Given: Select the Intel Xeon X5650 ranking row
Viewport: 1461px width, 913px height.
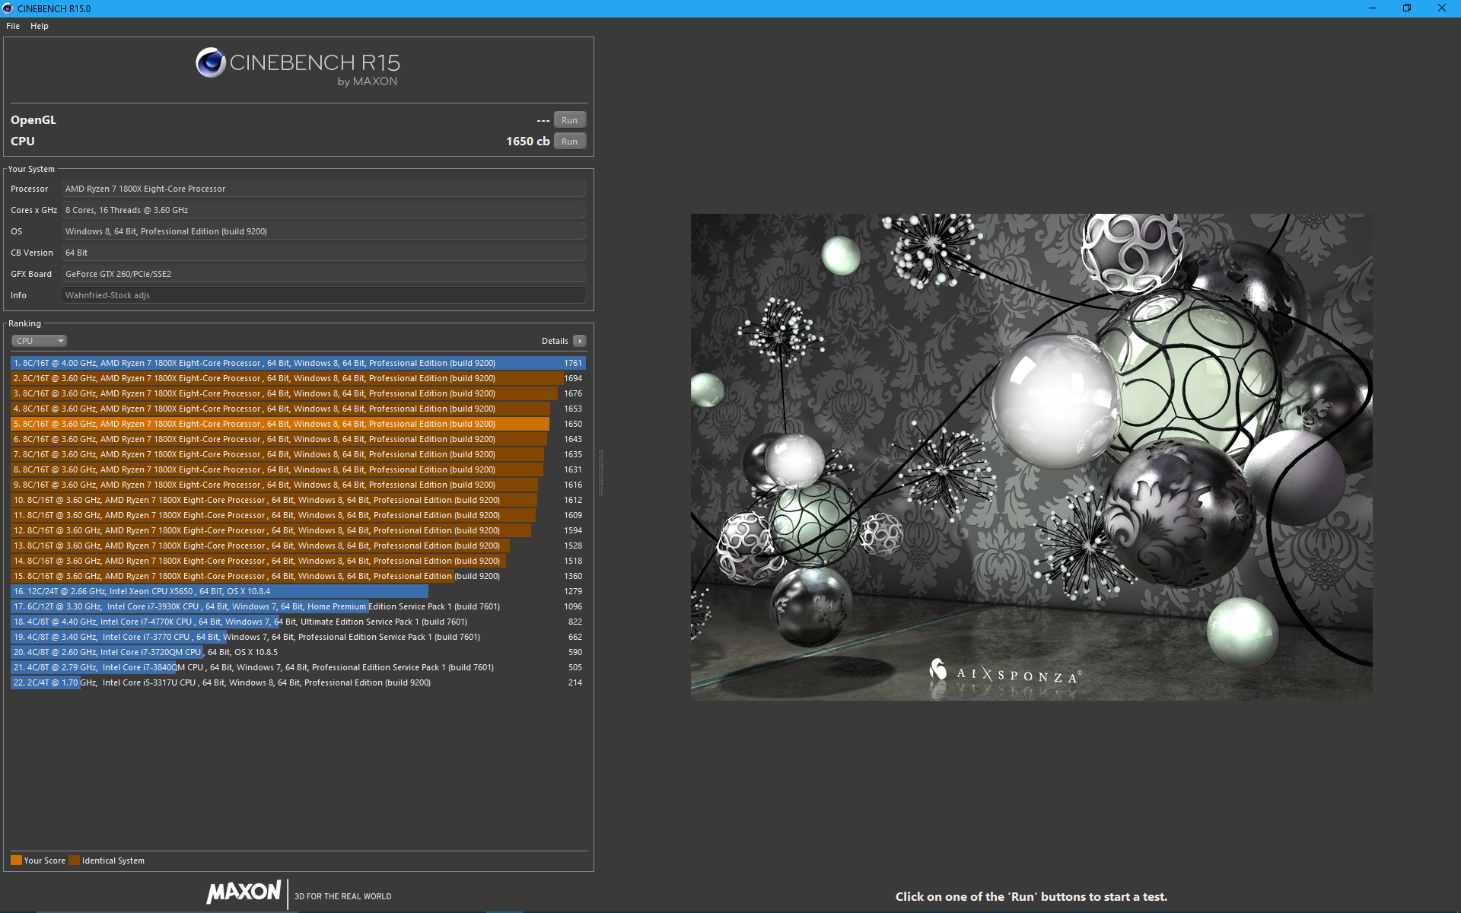Looking at the screenshot, I should tap(221, 591).
